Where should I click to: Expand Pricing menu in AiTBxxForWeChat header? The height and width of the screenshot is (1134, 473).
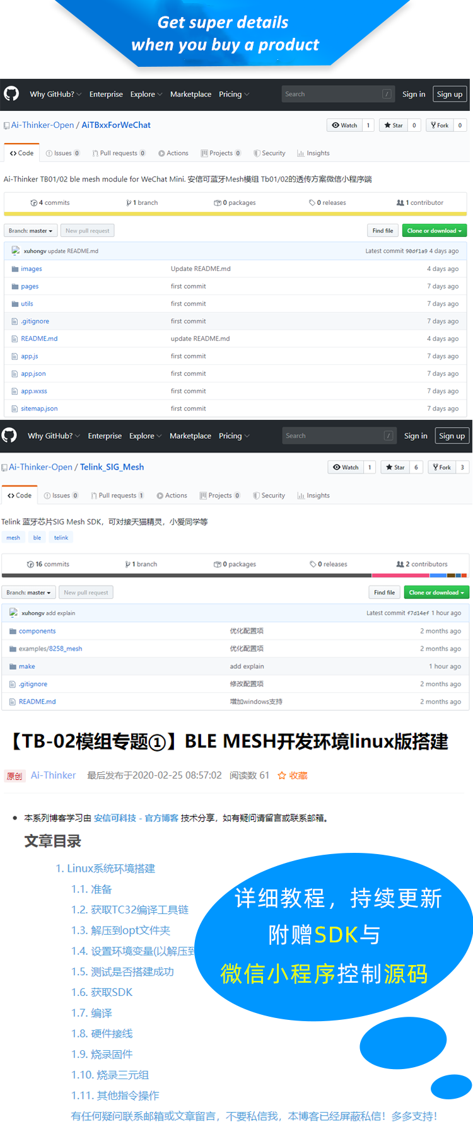(x=234, y=94)
